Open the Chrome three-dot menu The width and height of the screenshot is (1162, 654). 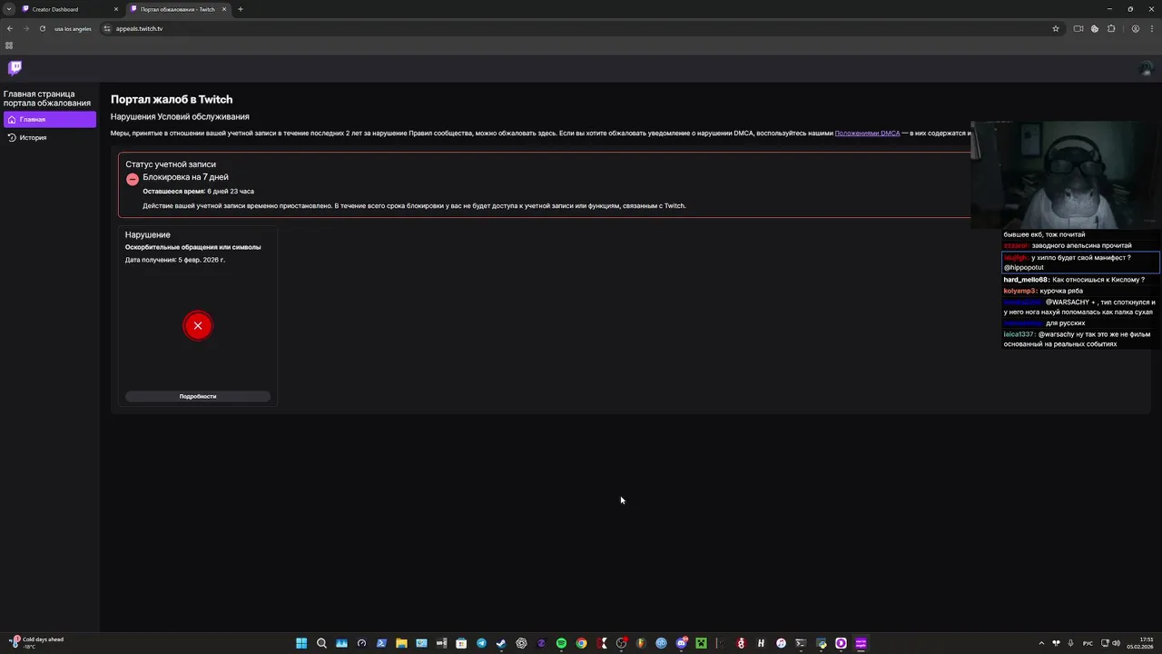1151,28
